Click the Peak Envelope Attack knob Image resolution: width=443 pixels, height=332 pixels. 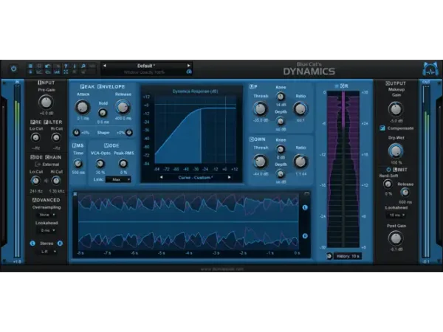[83, 107]
